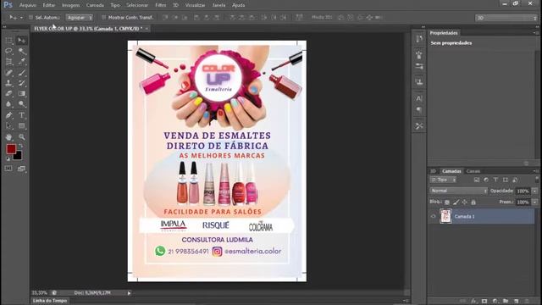Viewport: 542px width, 305px height.
Task: Open the Move tool preset picker arrow
Action: click(21, 17)
